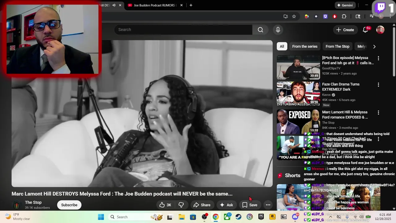396x223 pixels.
Task: Open Ubisoft Connect from taskbar
Action: pos(250,217)
